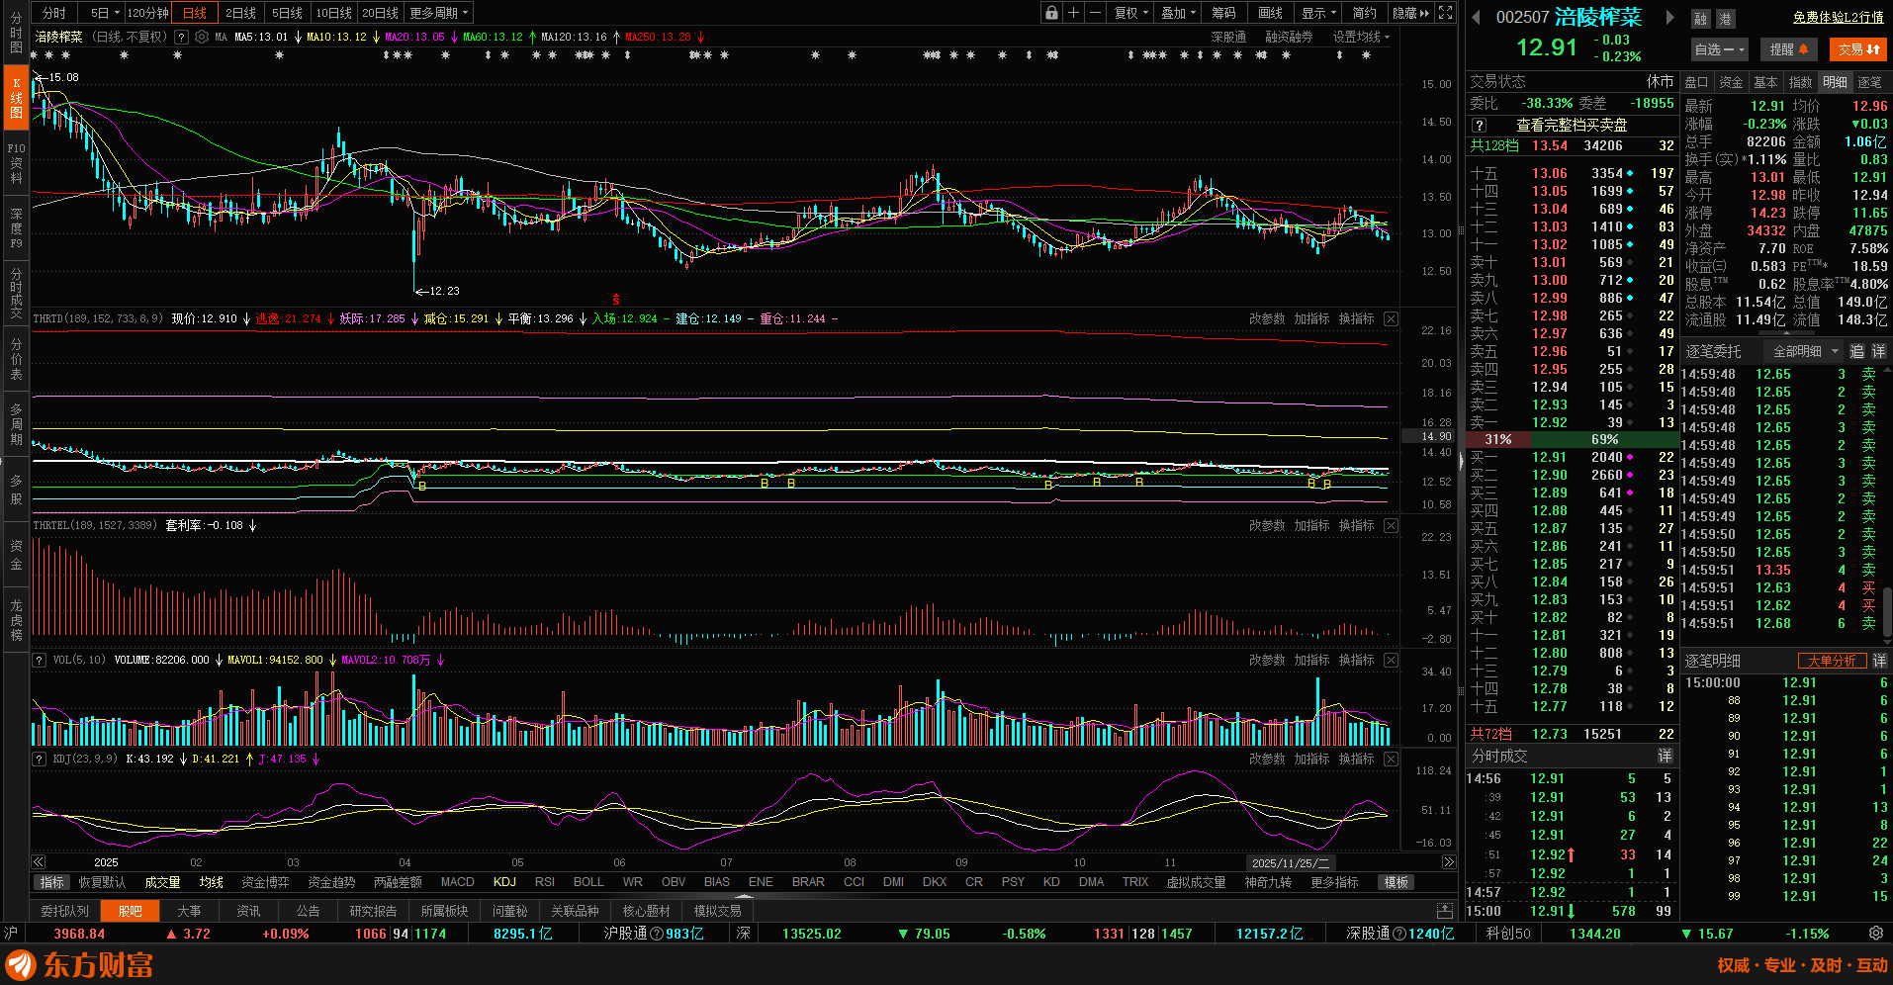This screenshot has height=985, width=1893.
Task: Click 改参数 on THRTD panel
Action: [1267, 318]
